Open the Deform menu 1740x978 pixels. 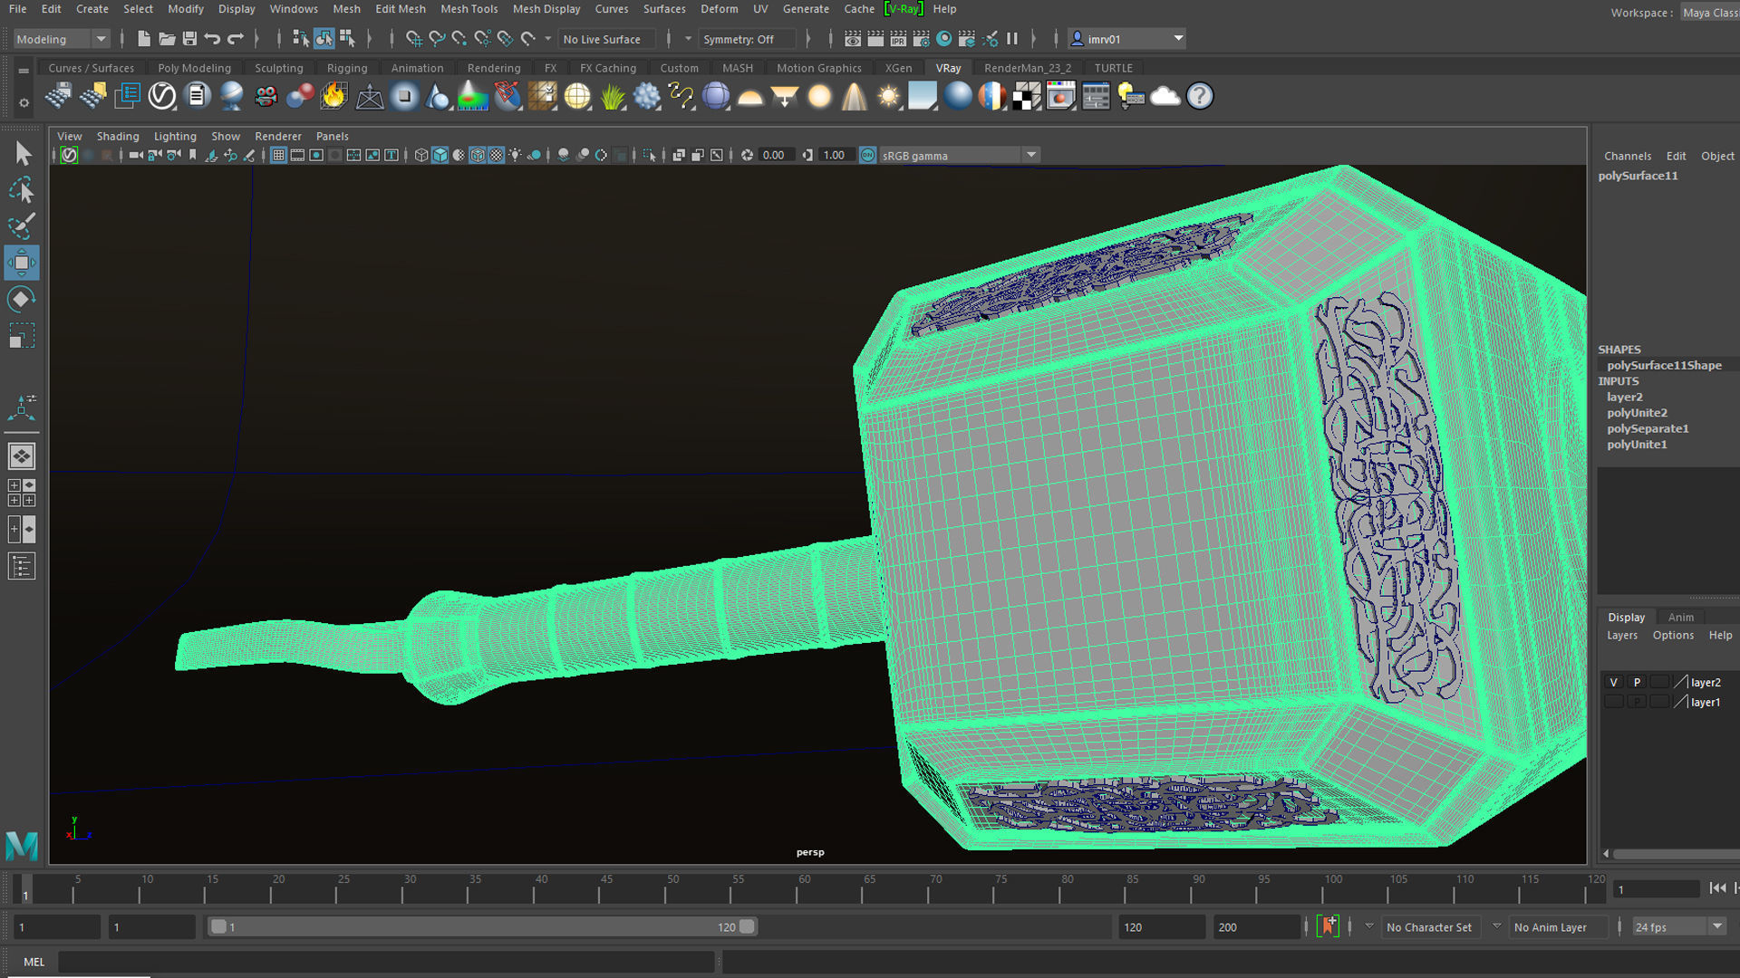[x=719, y=9]
